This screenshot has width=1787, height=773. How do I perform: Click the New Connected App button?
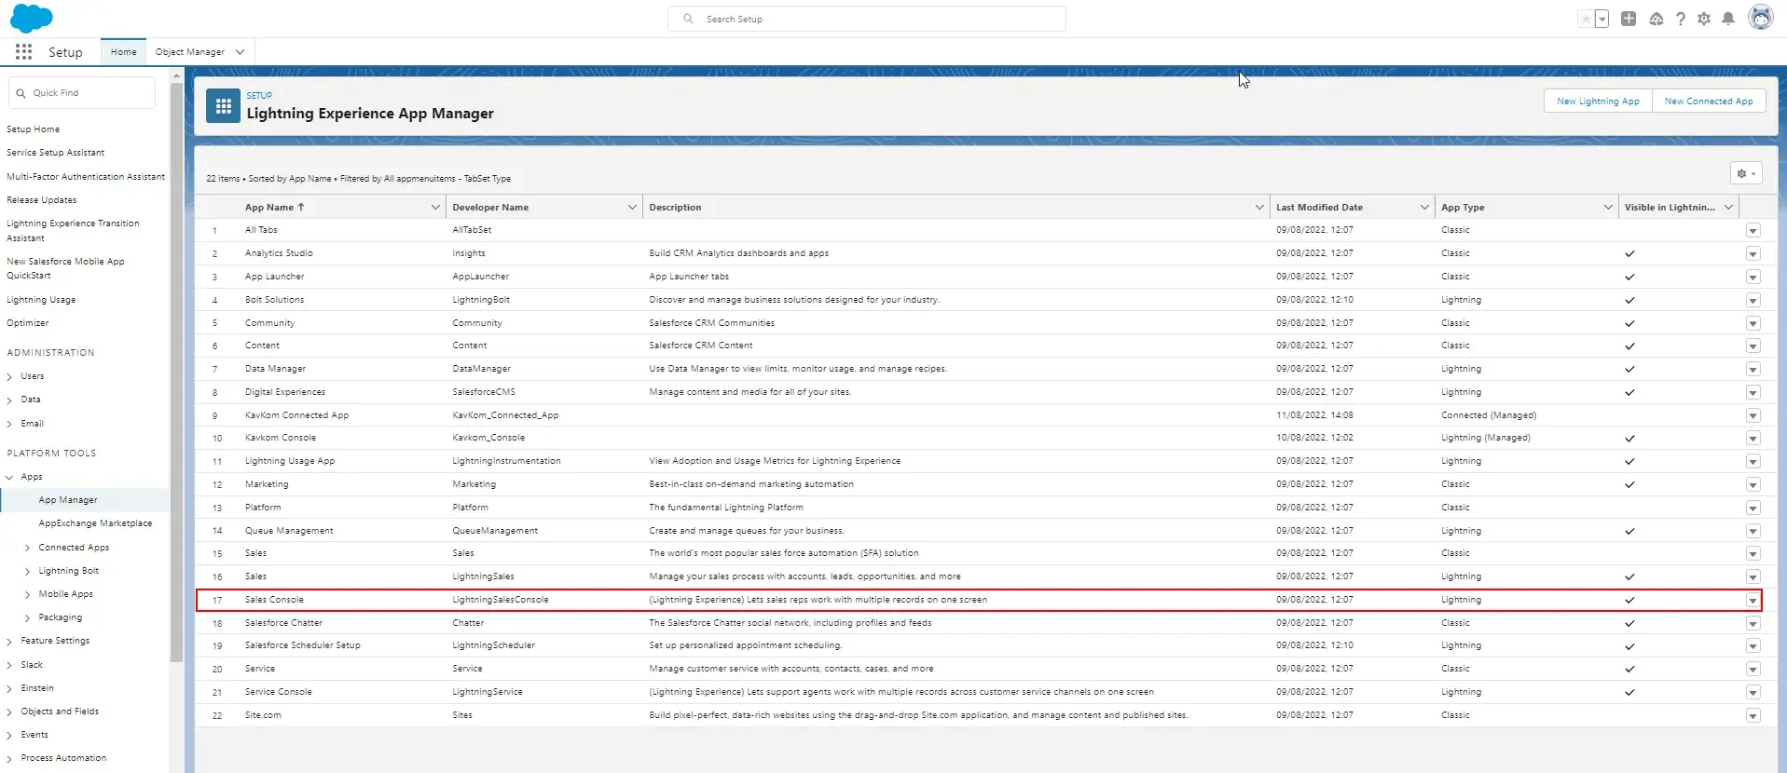click(x=1708, y=102)
